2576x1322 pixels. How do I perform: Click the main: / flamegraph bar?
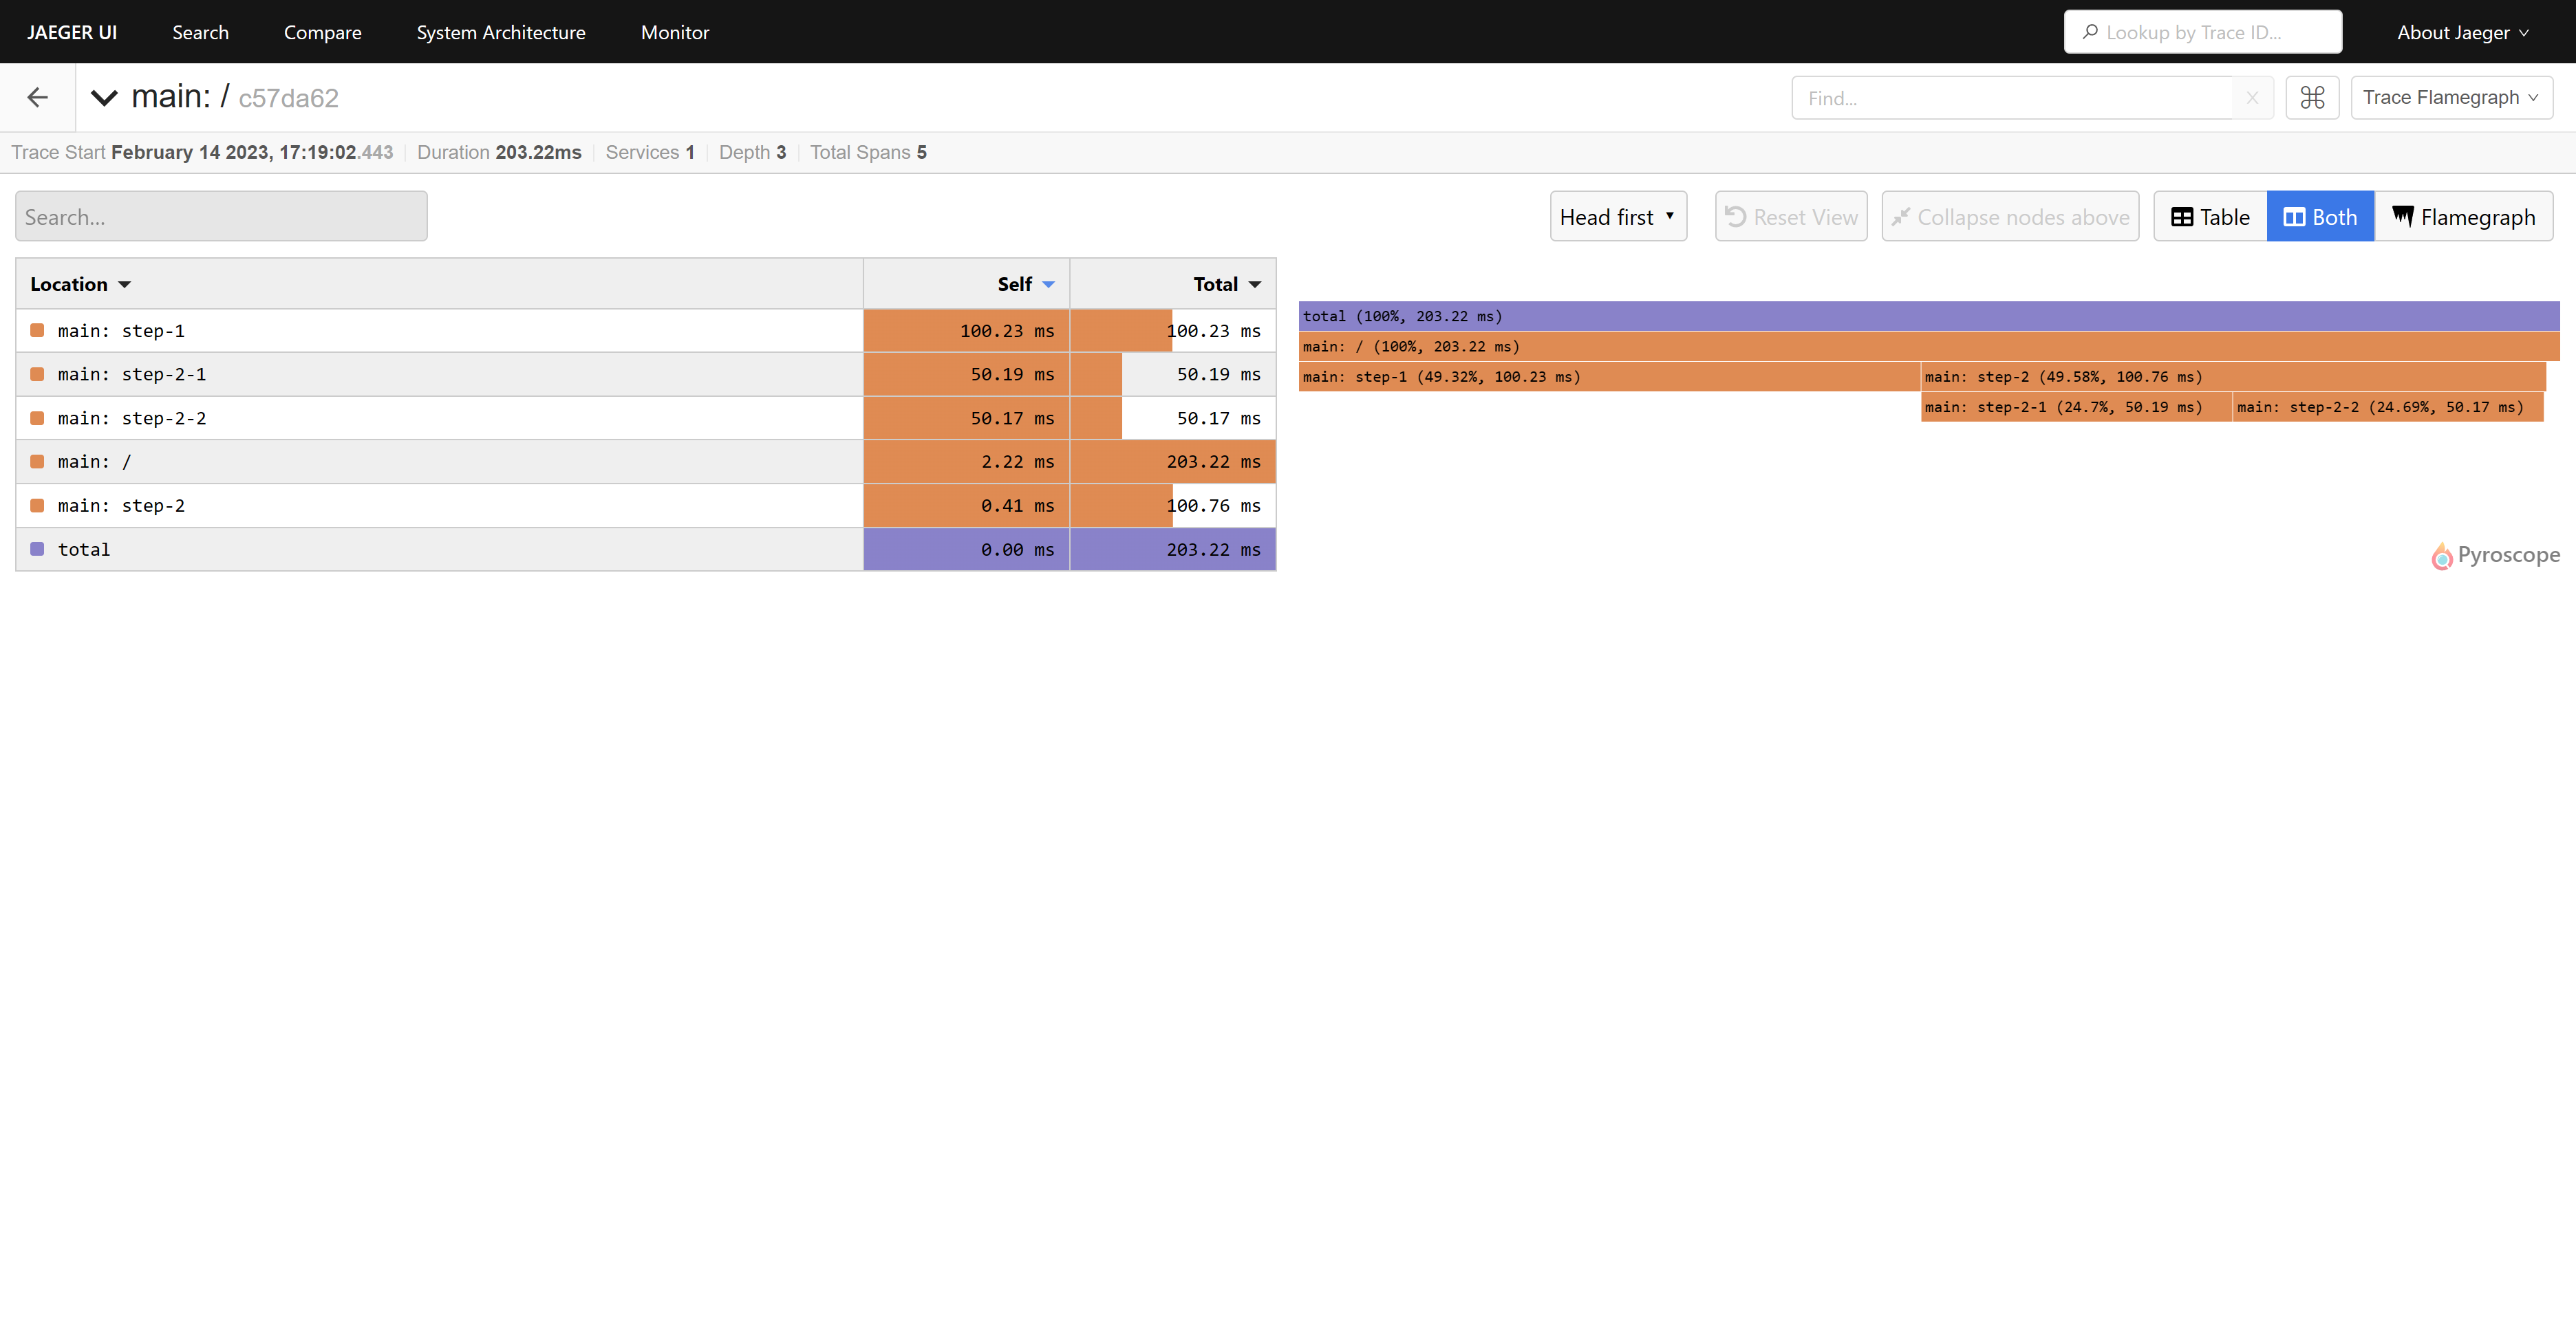pos(1929,346)
